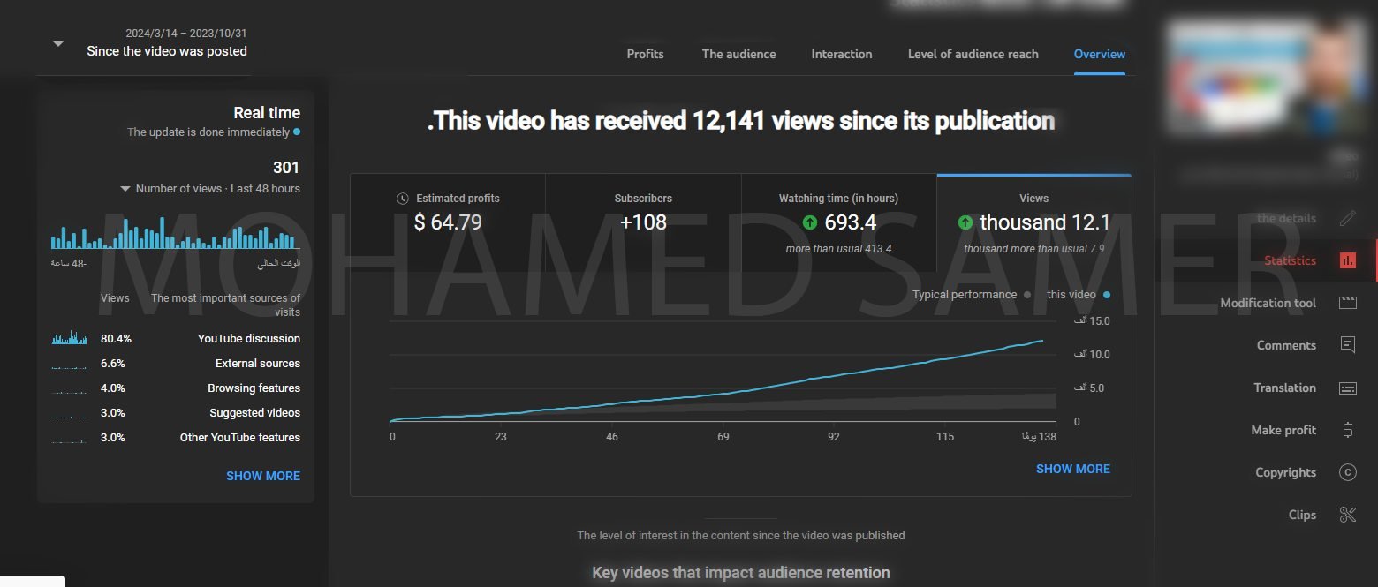Click green up arrow beside 693.4
1378x587 pixels.
[810, 222]
